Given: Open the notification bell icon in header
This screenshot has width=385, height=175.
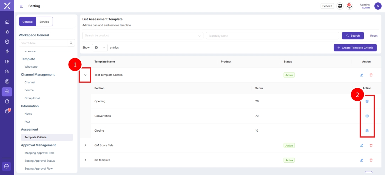Looking at the screenshot, I should [349, 6].
